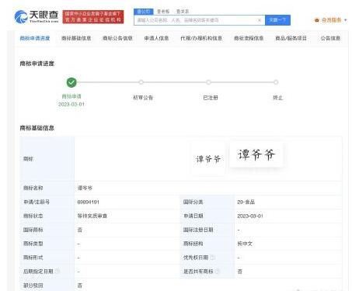Image resolution: width=352 pixels, height=291 pixels.
Task: Clear the search box with the X icon
Action: (260, 20)
